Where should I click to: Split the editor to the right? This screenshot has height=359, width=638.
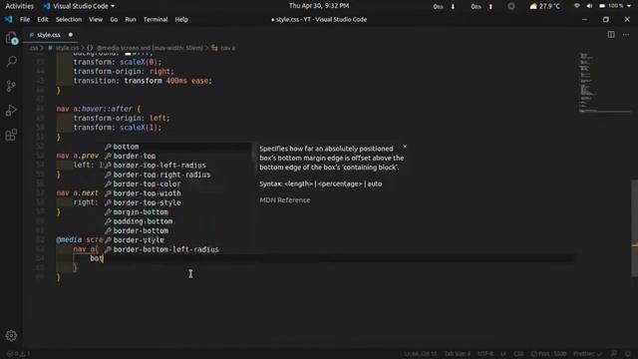(x=611, y=35)
